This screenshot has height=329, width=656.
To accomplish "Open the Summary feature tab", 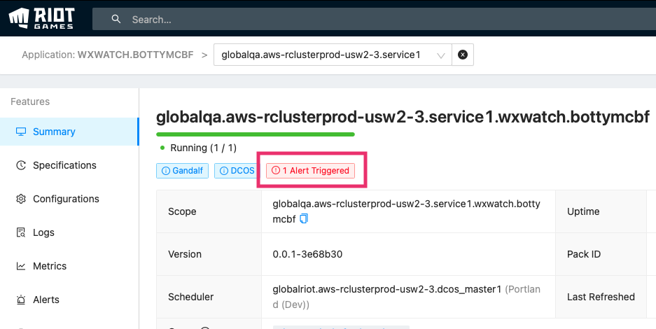I will [54, 132].
